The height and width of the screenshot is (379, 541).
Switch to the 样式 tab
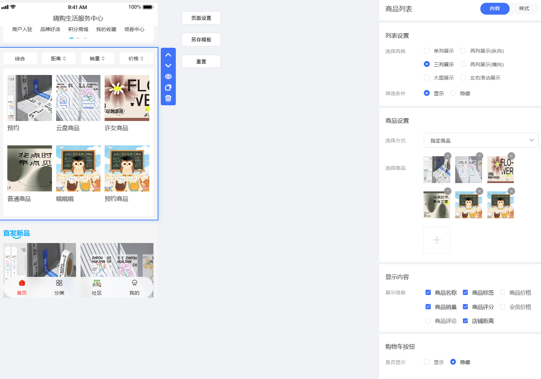tap(524, 9)
